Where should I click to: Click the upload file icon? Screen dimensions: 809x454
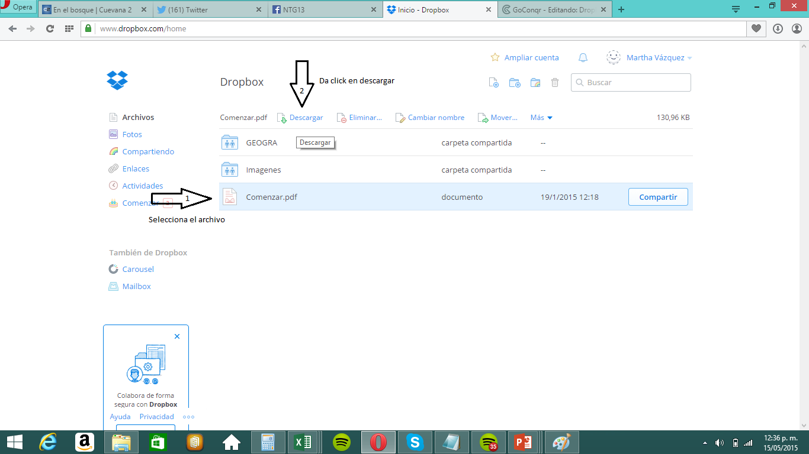coord(493,83)
